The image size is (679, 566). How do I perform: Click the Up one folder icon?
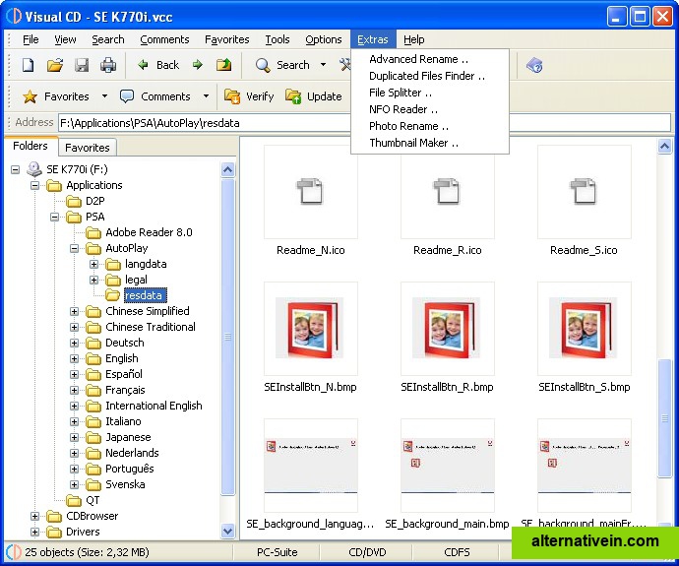224,65
